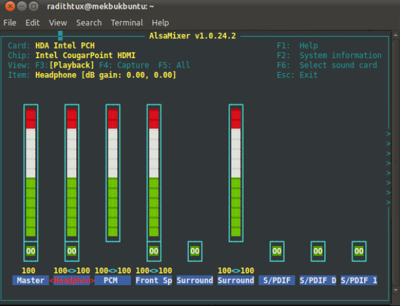Click the terminal vertical scrollbar thumb

[x=396, y=162]
